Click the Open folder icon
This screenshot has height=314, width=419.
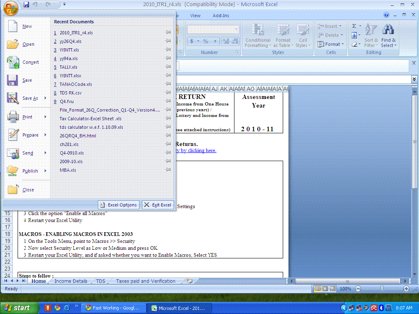click(13, 44)
